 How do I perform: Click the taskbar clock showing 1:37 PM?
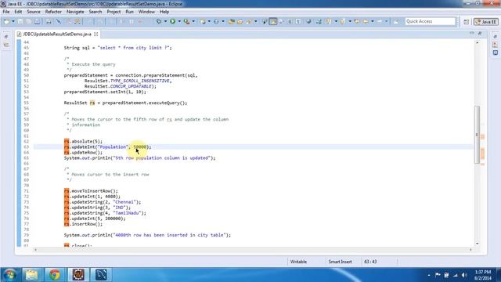pyautogui.click(x=483, y=275)
